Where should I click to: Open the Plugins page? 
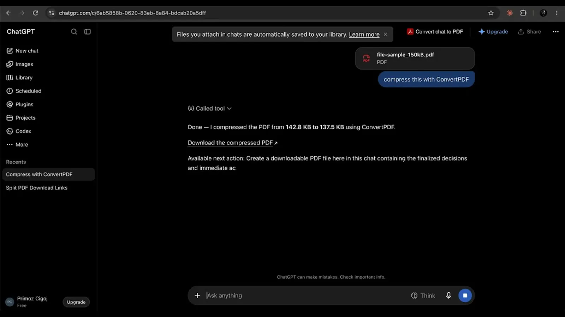pyautogui.click(x=20, y=104)
